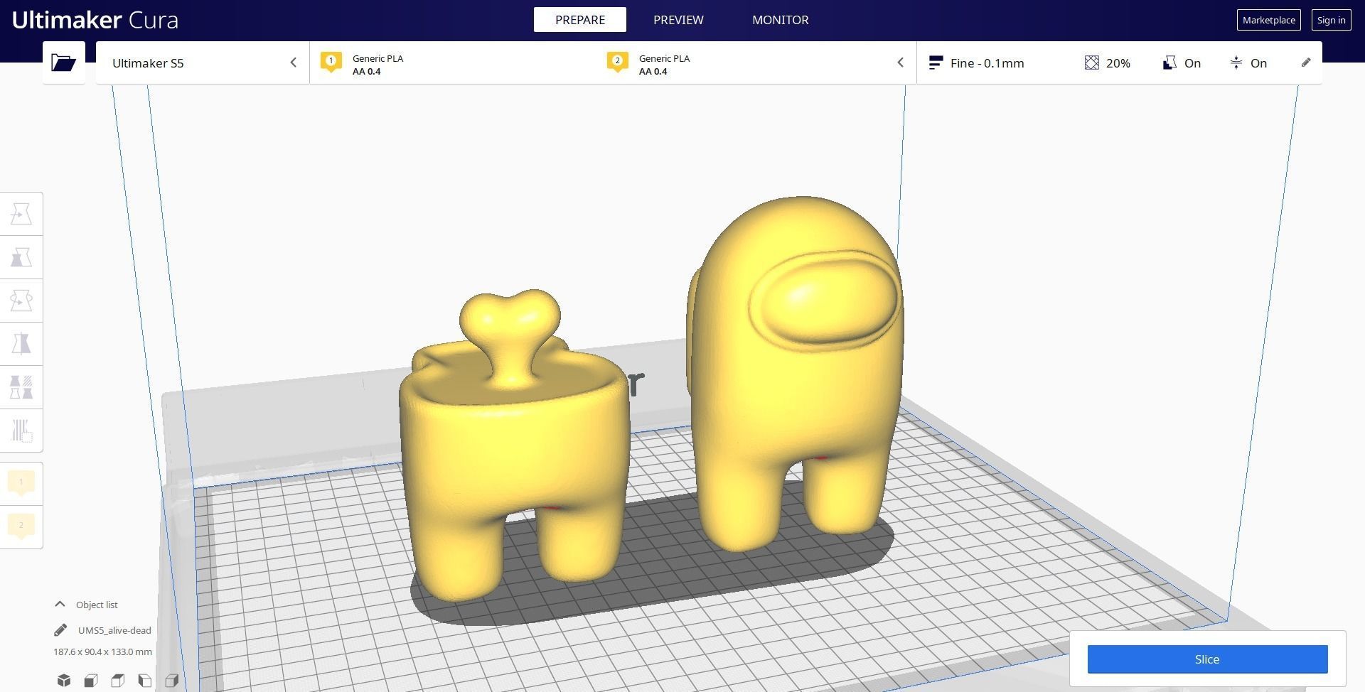Expand the material configuration chevron
This screenshot has height=692, width=1365.
[x=900, y=63]
